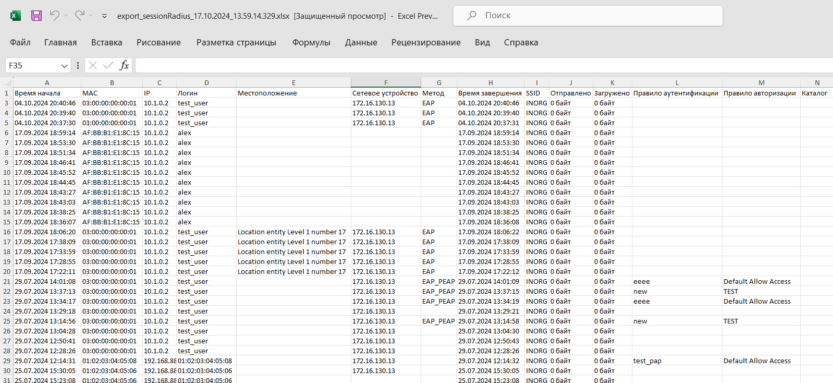Click the Excel application logo icon
Screen dimensions: 833x383
pos(16,16)
